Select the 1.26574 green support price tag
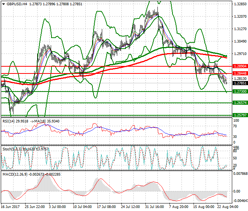This screenshot has width=248, height=211. [239, 103]
